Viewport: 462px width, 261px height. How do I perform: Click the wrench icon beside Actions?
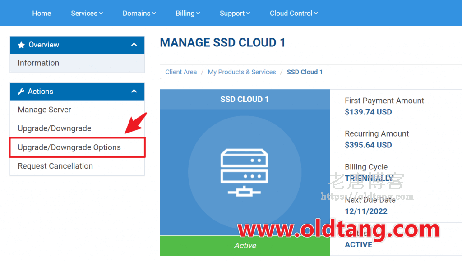click(21, 92)
